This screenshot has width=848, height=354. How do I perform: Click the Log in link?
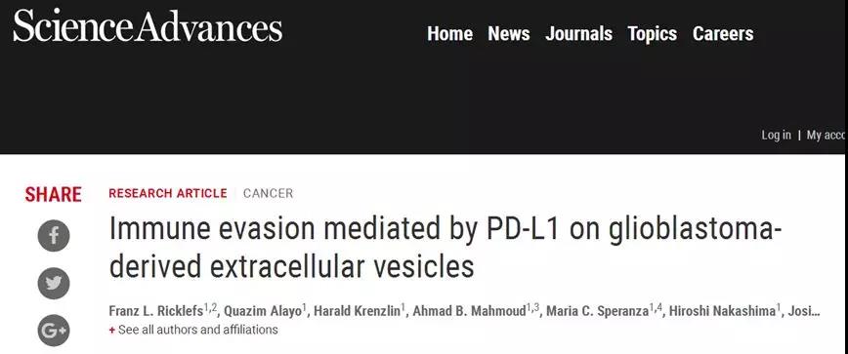pyautogui.click(x=776, y=135)
